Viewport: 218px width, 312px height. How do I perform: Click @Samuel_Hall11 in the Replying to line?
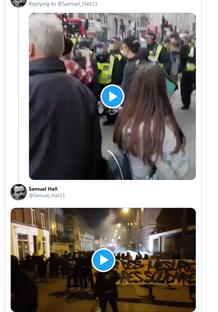[x=77, y=4]
